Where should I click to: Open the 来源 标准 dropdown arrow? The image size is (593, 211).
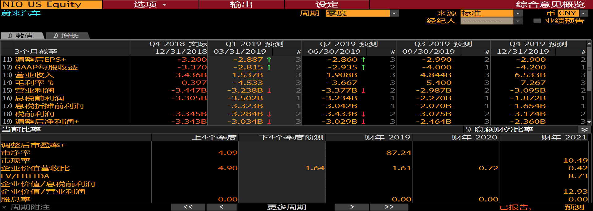(518, 13)
